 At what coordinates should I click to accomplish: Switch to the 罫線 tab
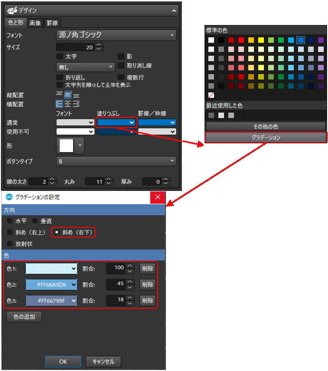(x=52, y=23)
